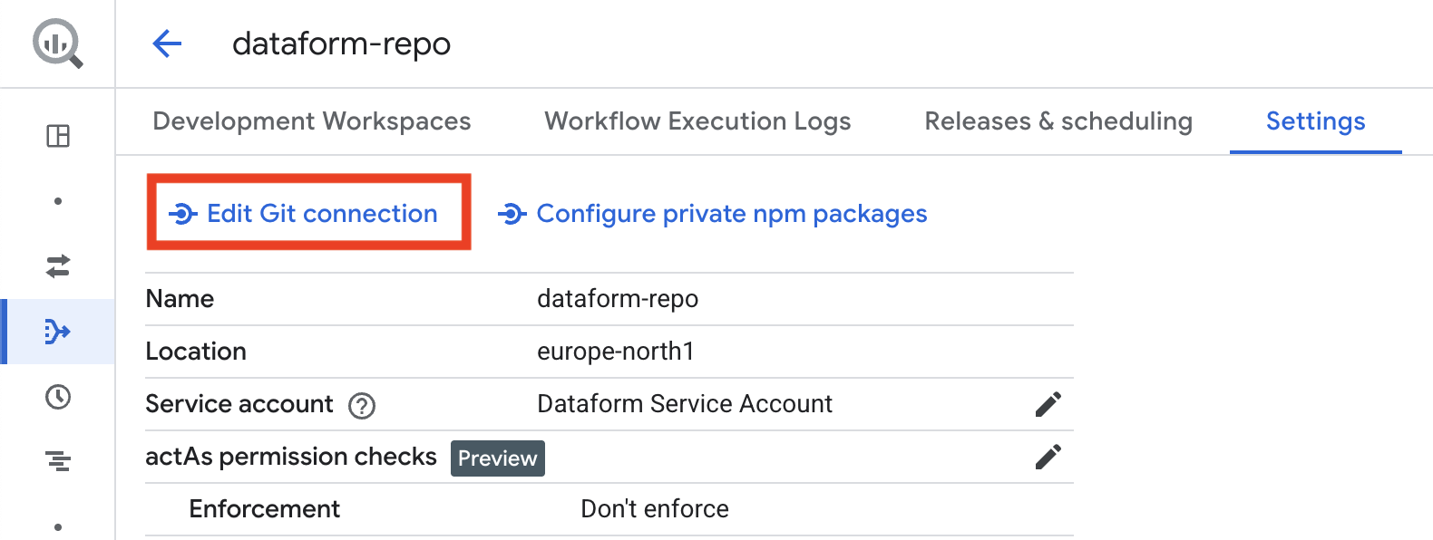Select the dataform-repo page title

[341, 43]
